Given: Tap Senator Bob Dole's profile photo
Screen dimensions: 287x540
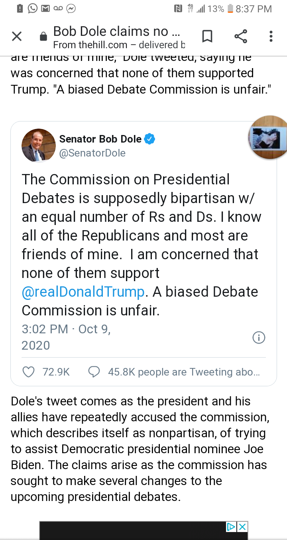Looking at the screenshot, I should coord(38,145).
